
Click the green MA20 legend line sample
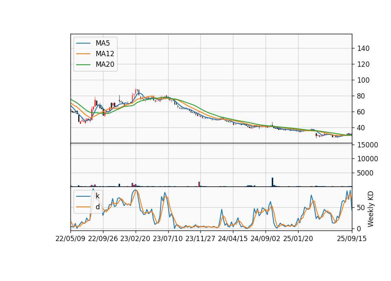tap(83, 65)
